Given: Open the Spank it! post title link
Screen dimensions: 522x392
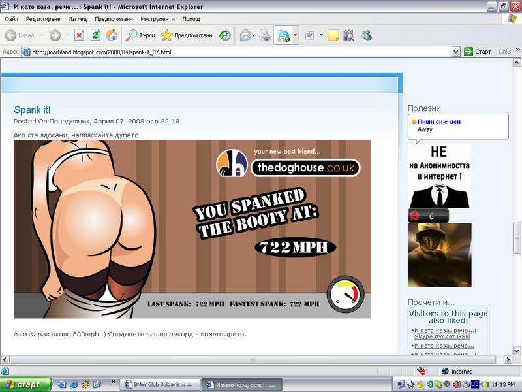Looking at the screenshot, I should (x=32, y=110).
